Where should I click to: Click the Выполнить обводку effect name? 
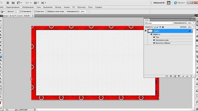[163, 43]
